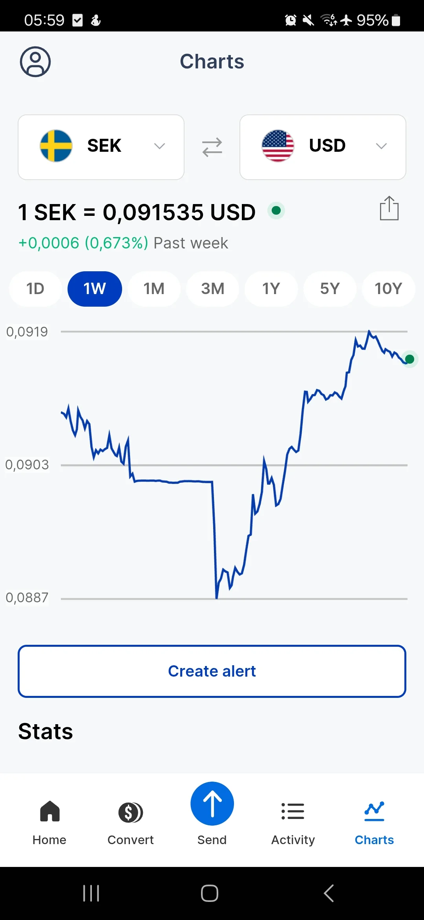This screenshot has width=424, height=920.
Task: Open the USD currency dropdown
Action: (323, 147)
